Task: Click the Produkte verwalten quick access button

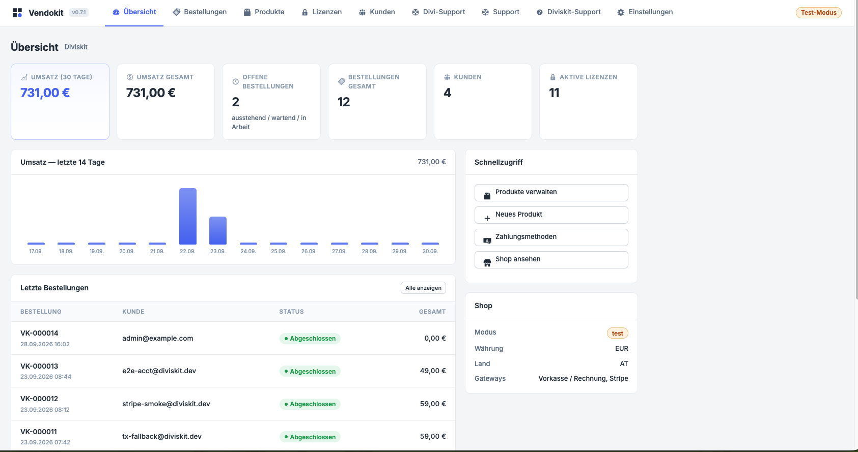Action: [551, 193]
